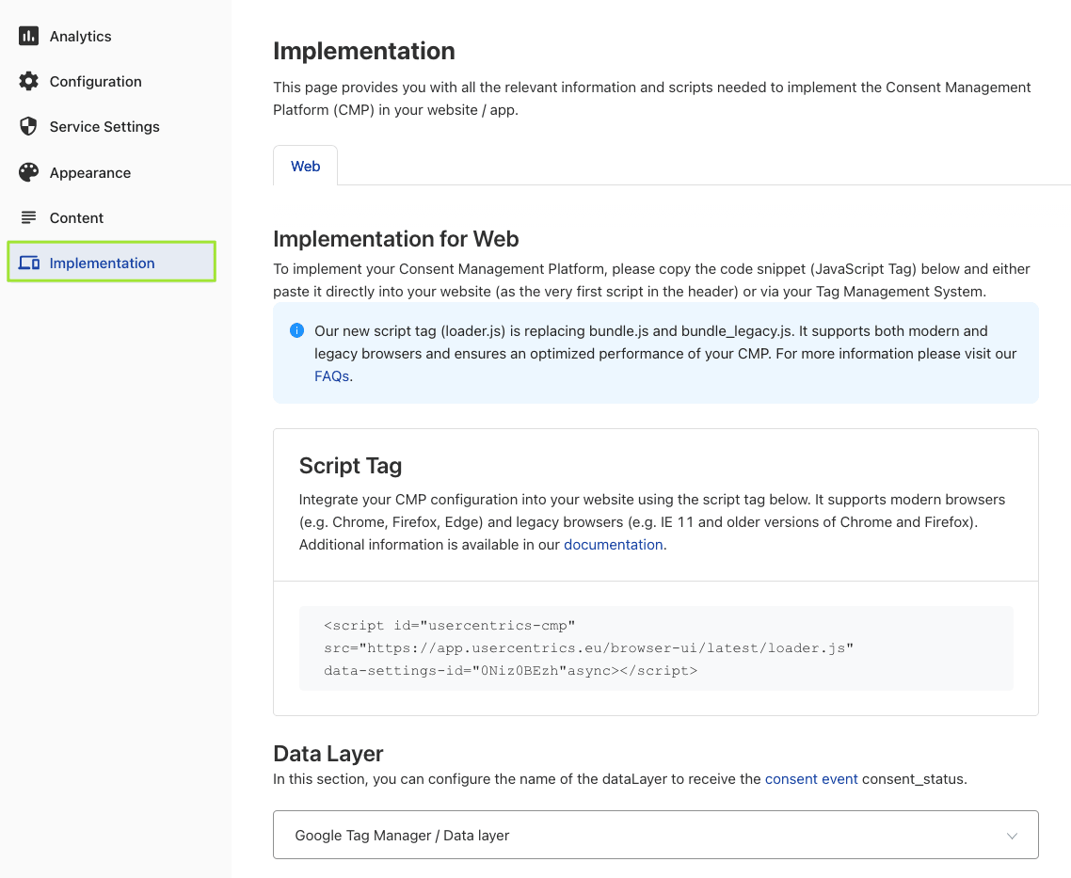Open the FAQs link
Viewport: 1071px width, 878px height.
coord(332,376)
